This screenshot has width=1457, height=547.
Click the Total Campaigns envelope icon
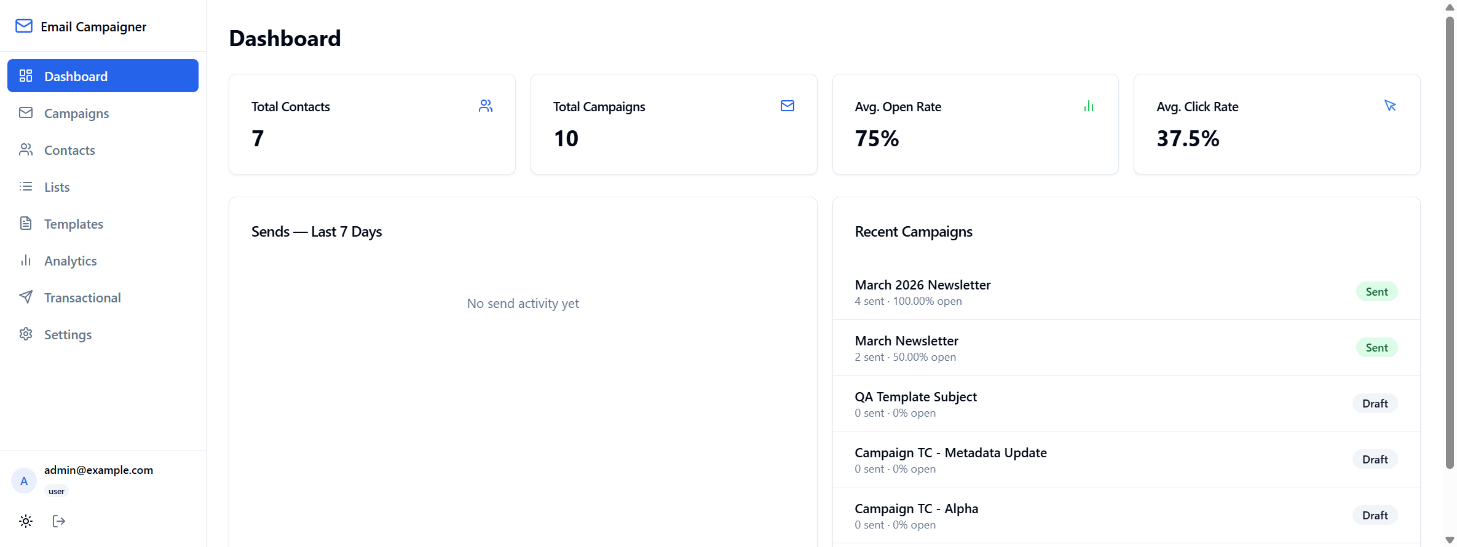(x=788, y=106)
